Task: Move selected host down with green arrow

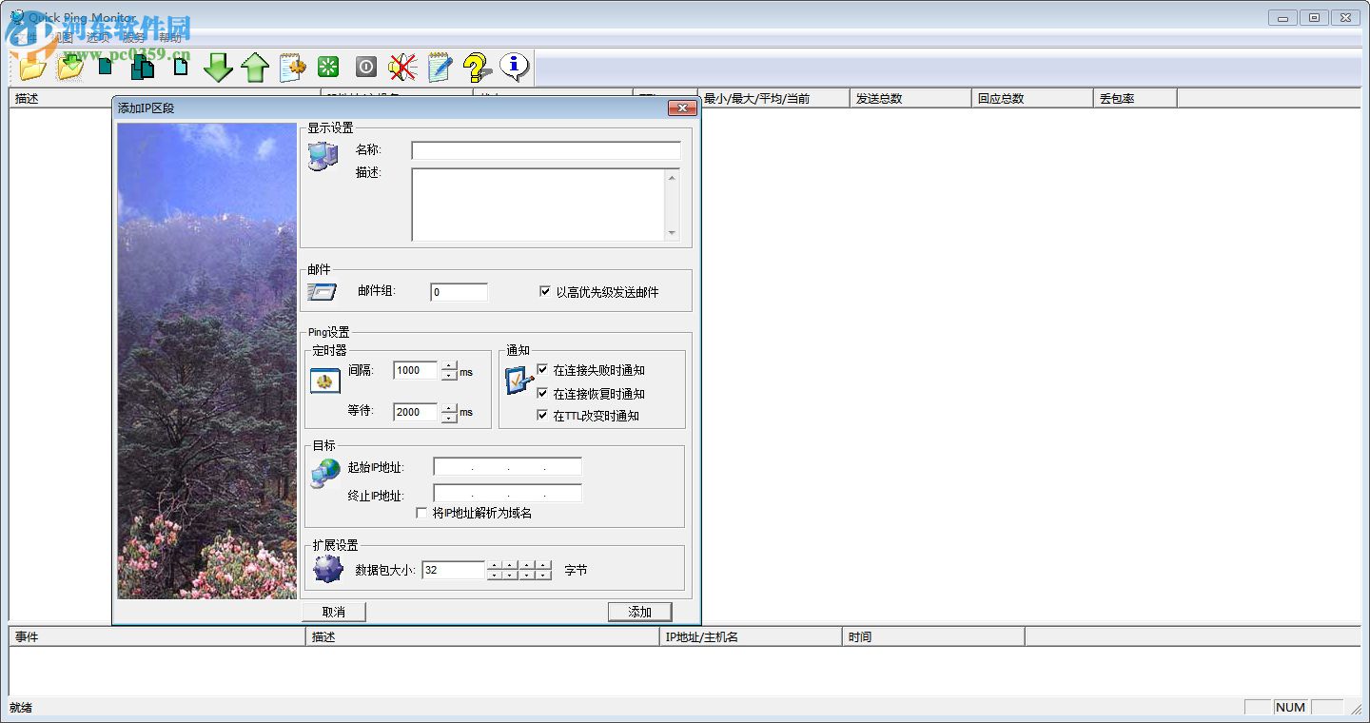Action: (218, 67)
